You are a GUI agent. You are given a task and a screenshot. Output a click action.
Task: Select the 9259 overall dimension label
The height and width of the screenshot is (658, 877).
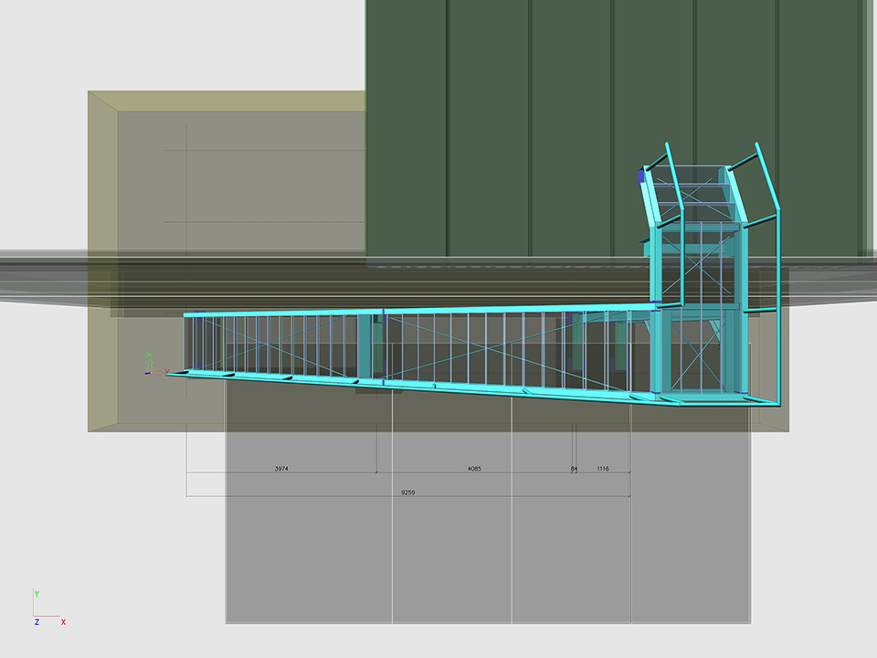coord(407,493)
